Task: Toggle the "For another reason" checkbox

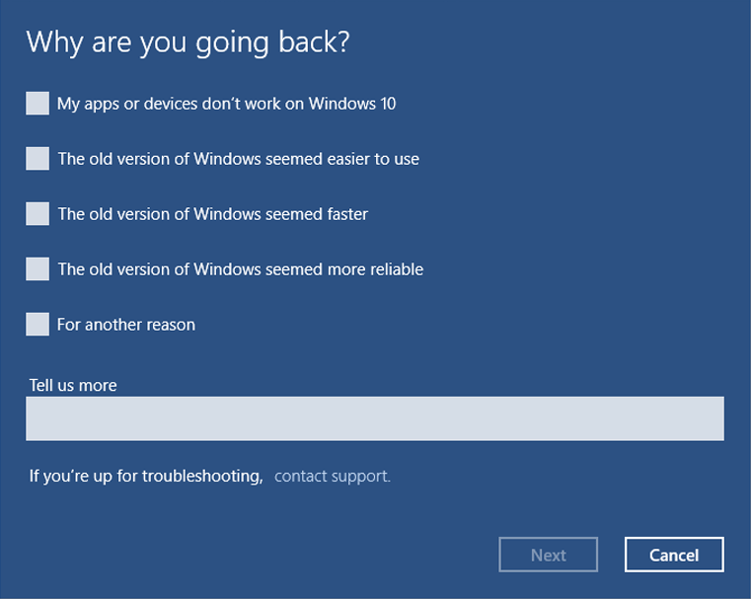Action: [x=38, y=324]
